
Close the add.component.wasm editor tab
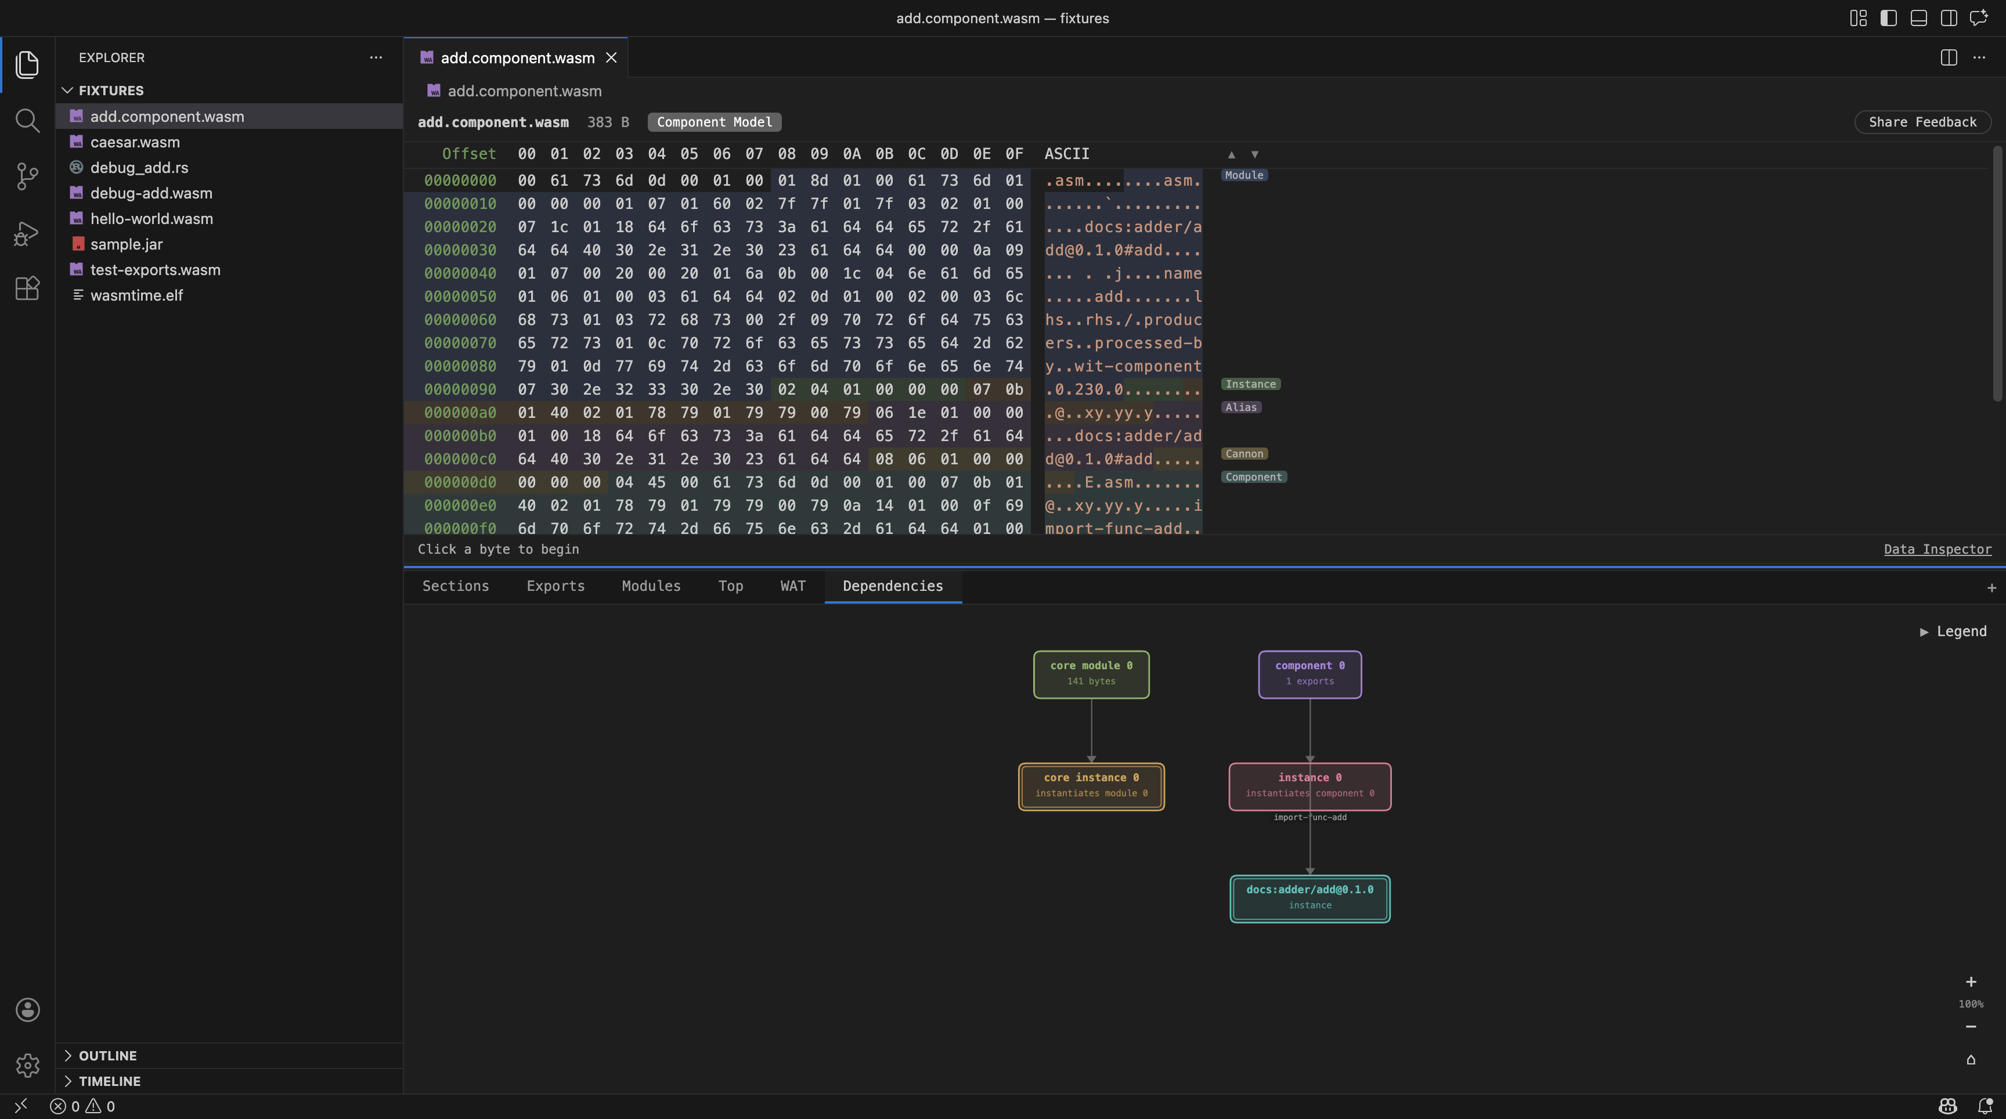pos(611,57)
